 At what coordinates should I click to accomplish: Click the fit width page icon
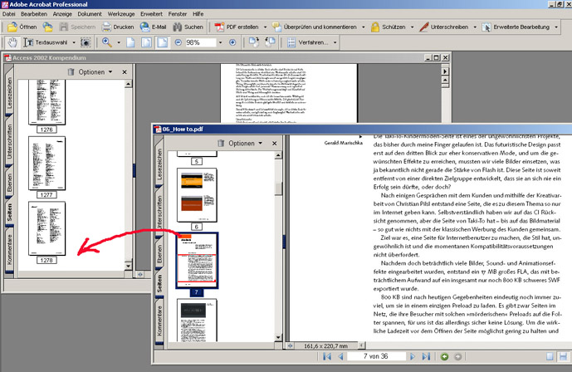point(163,42)
